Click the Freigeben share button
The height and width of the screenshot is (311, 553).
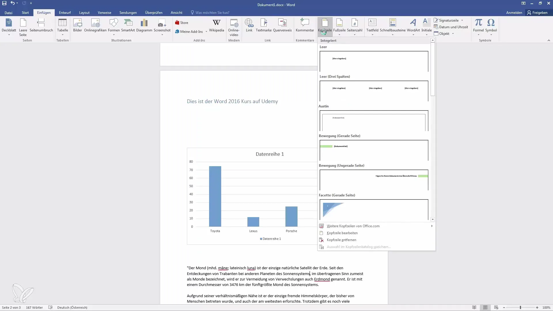pyautogui.click(x=537, y=13)
